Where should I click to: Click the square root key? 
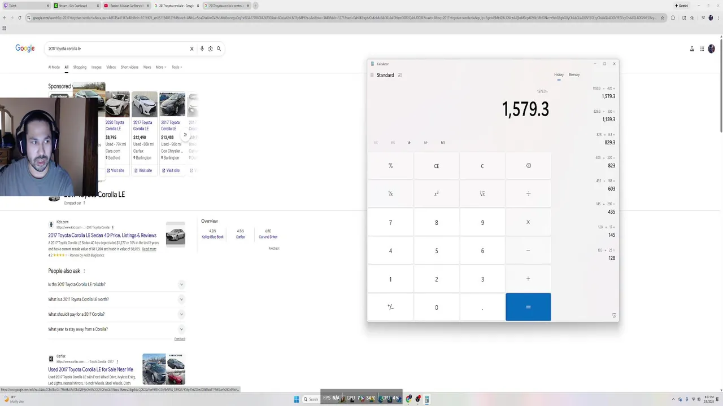482,193
